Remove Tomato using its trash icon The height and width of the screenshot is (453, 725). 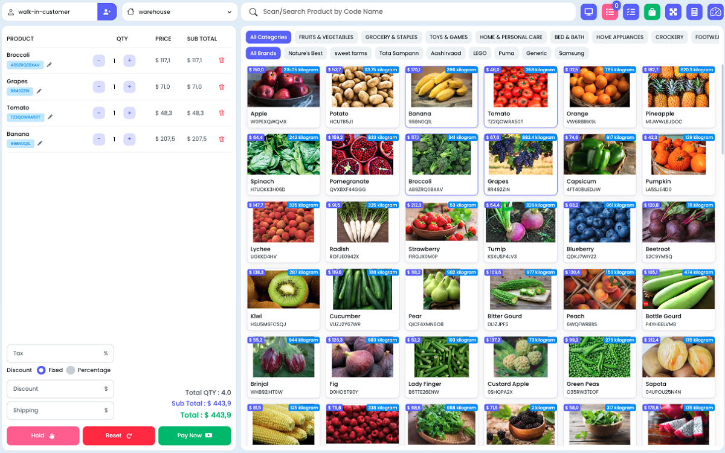[x=222, y=113]
